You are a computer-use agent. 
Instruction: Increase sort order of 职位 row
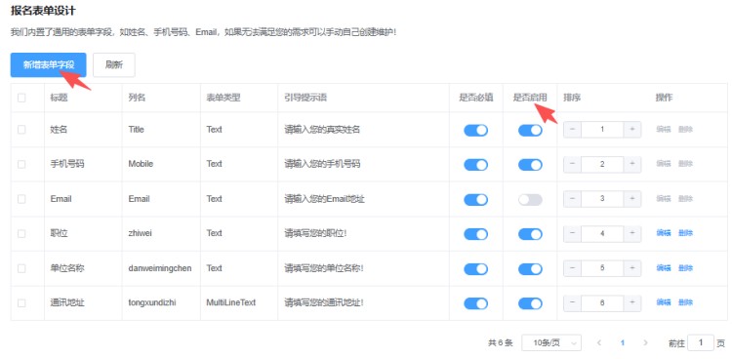tap(632, 233)
